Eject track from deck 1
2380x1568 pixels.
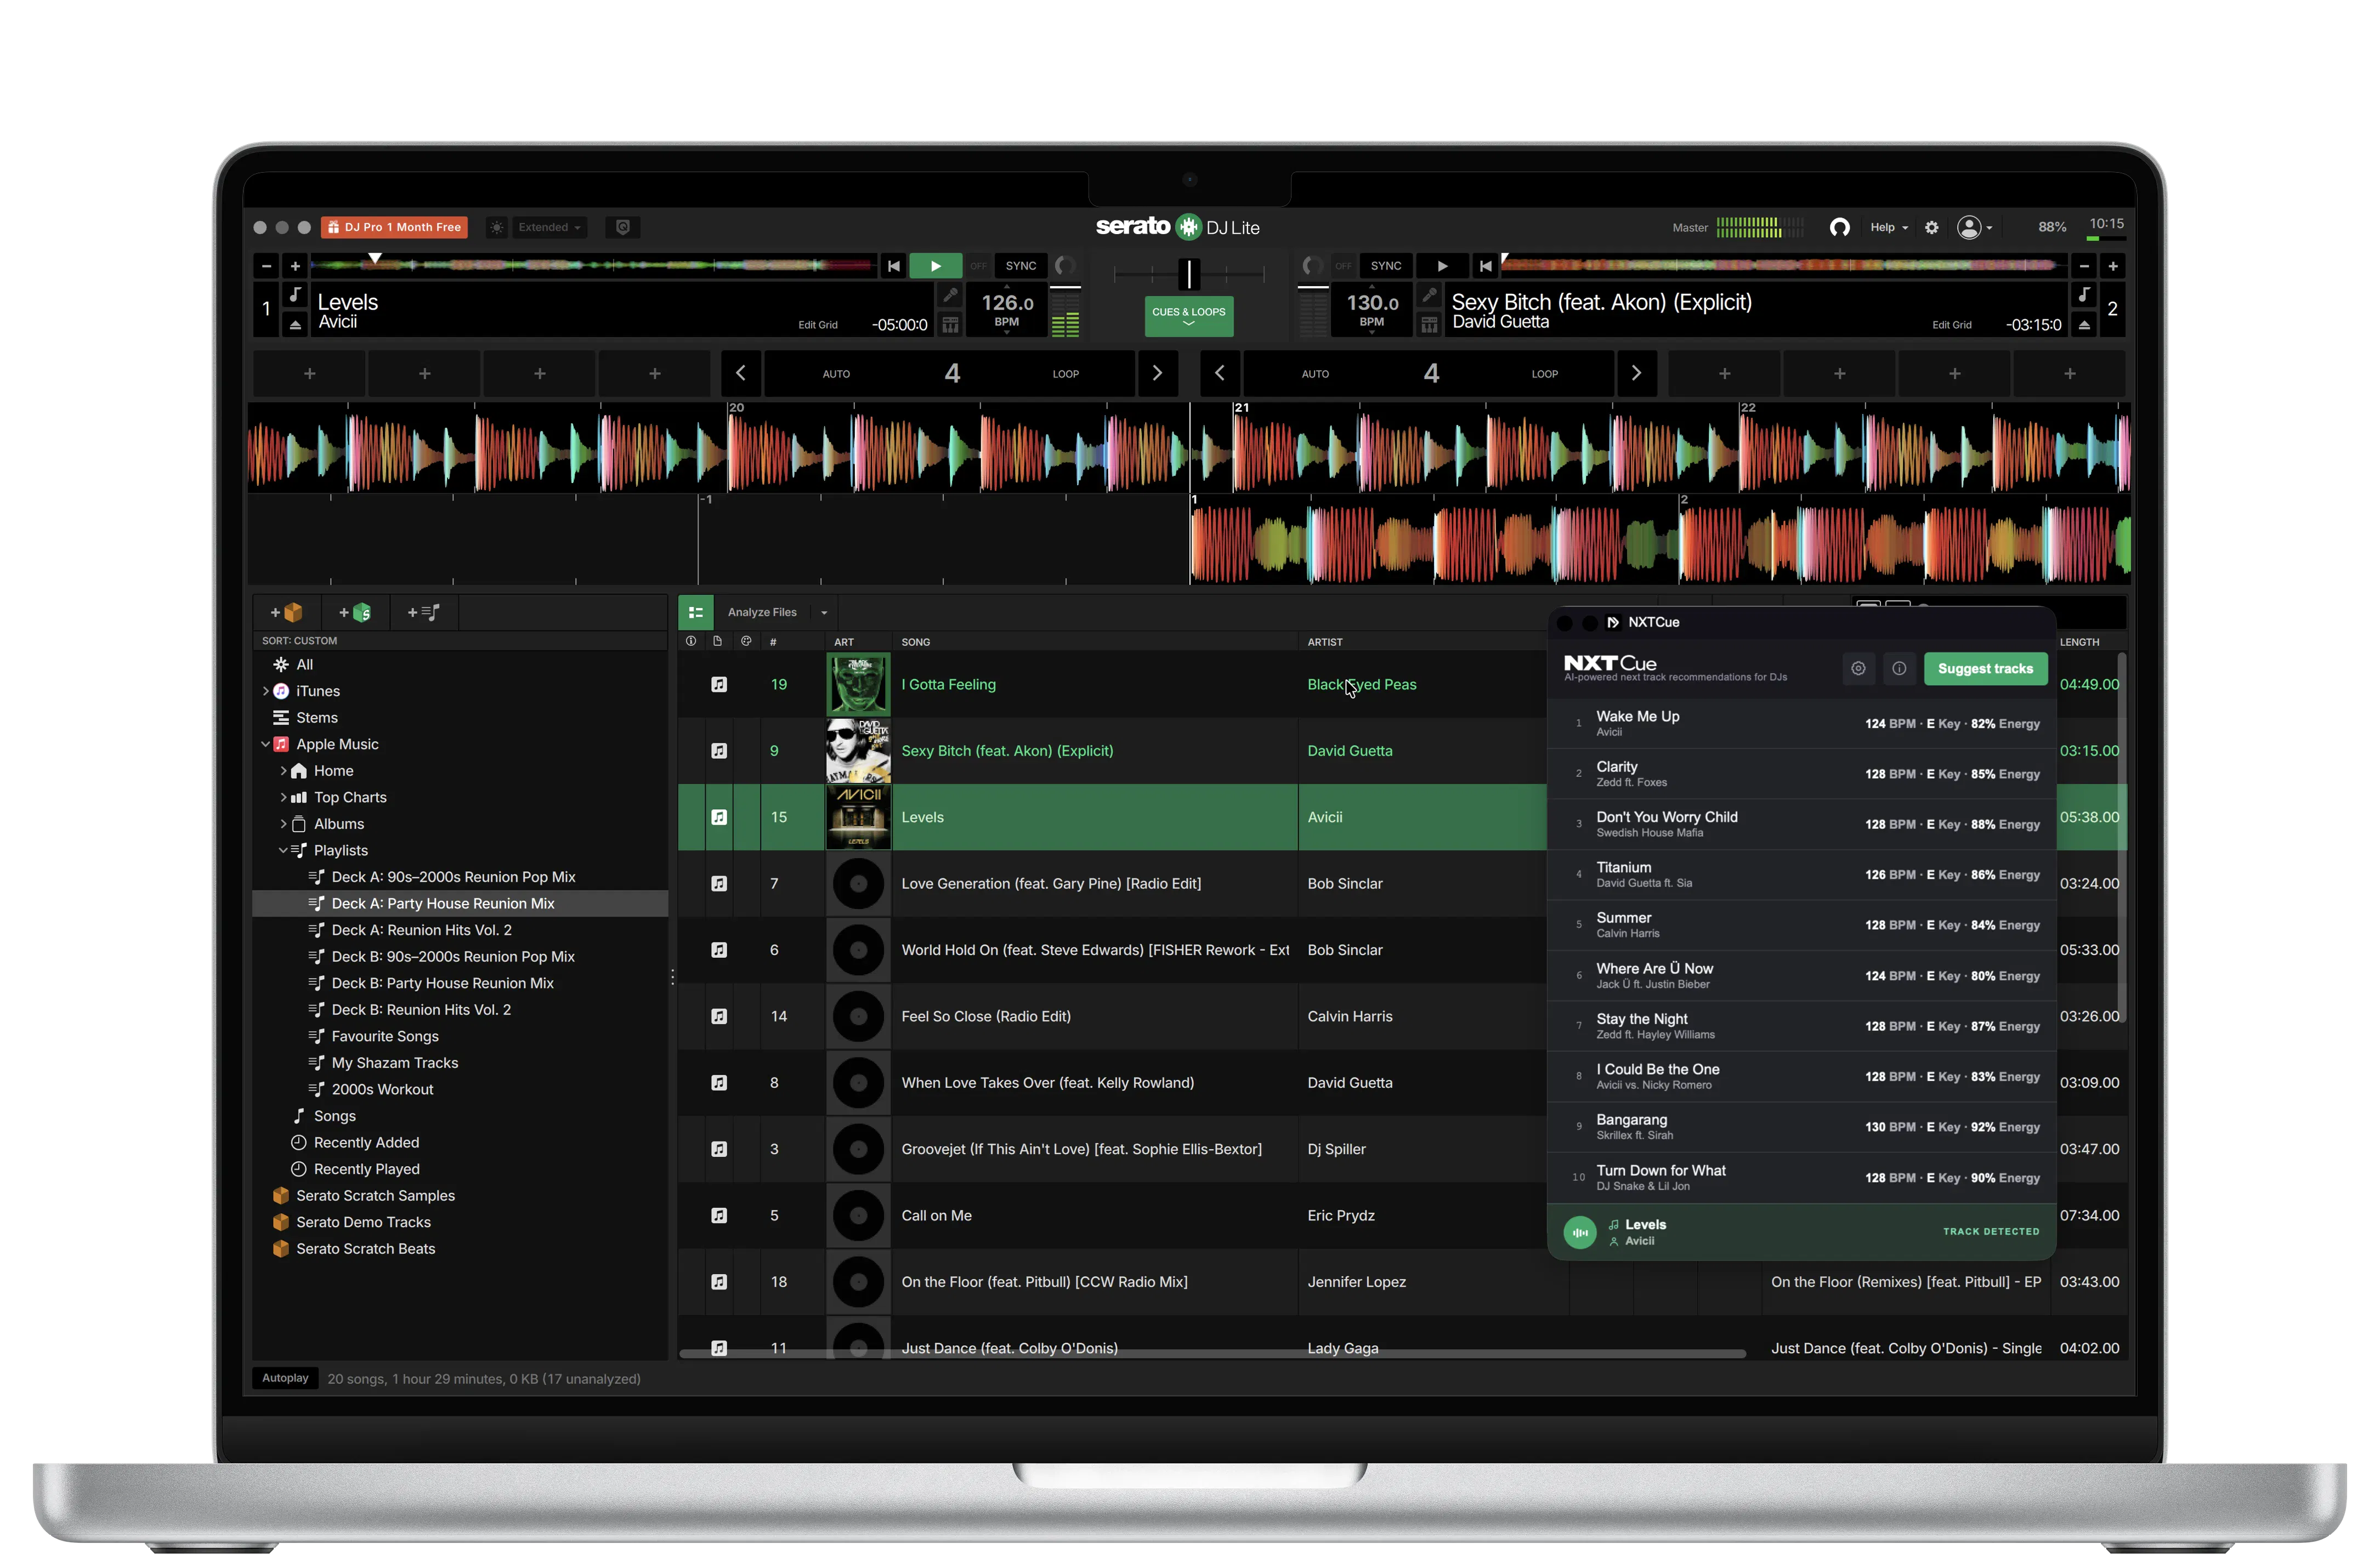click(x=295, y=325)
